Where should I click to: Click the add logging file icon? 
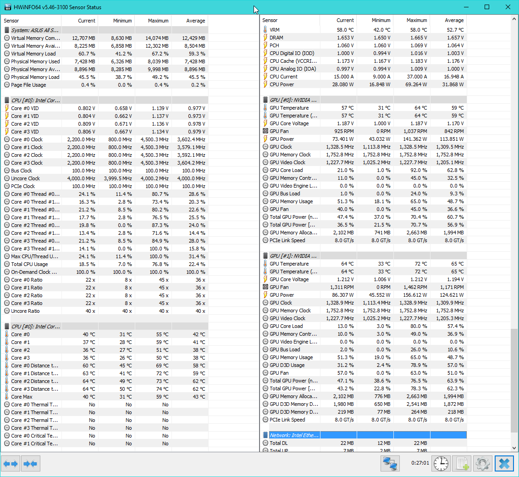pyautogui.click(x=462, y=463)
